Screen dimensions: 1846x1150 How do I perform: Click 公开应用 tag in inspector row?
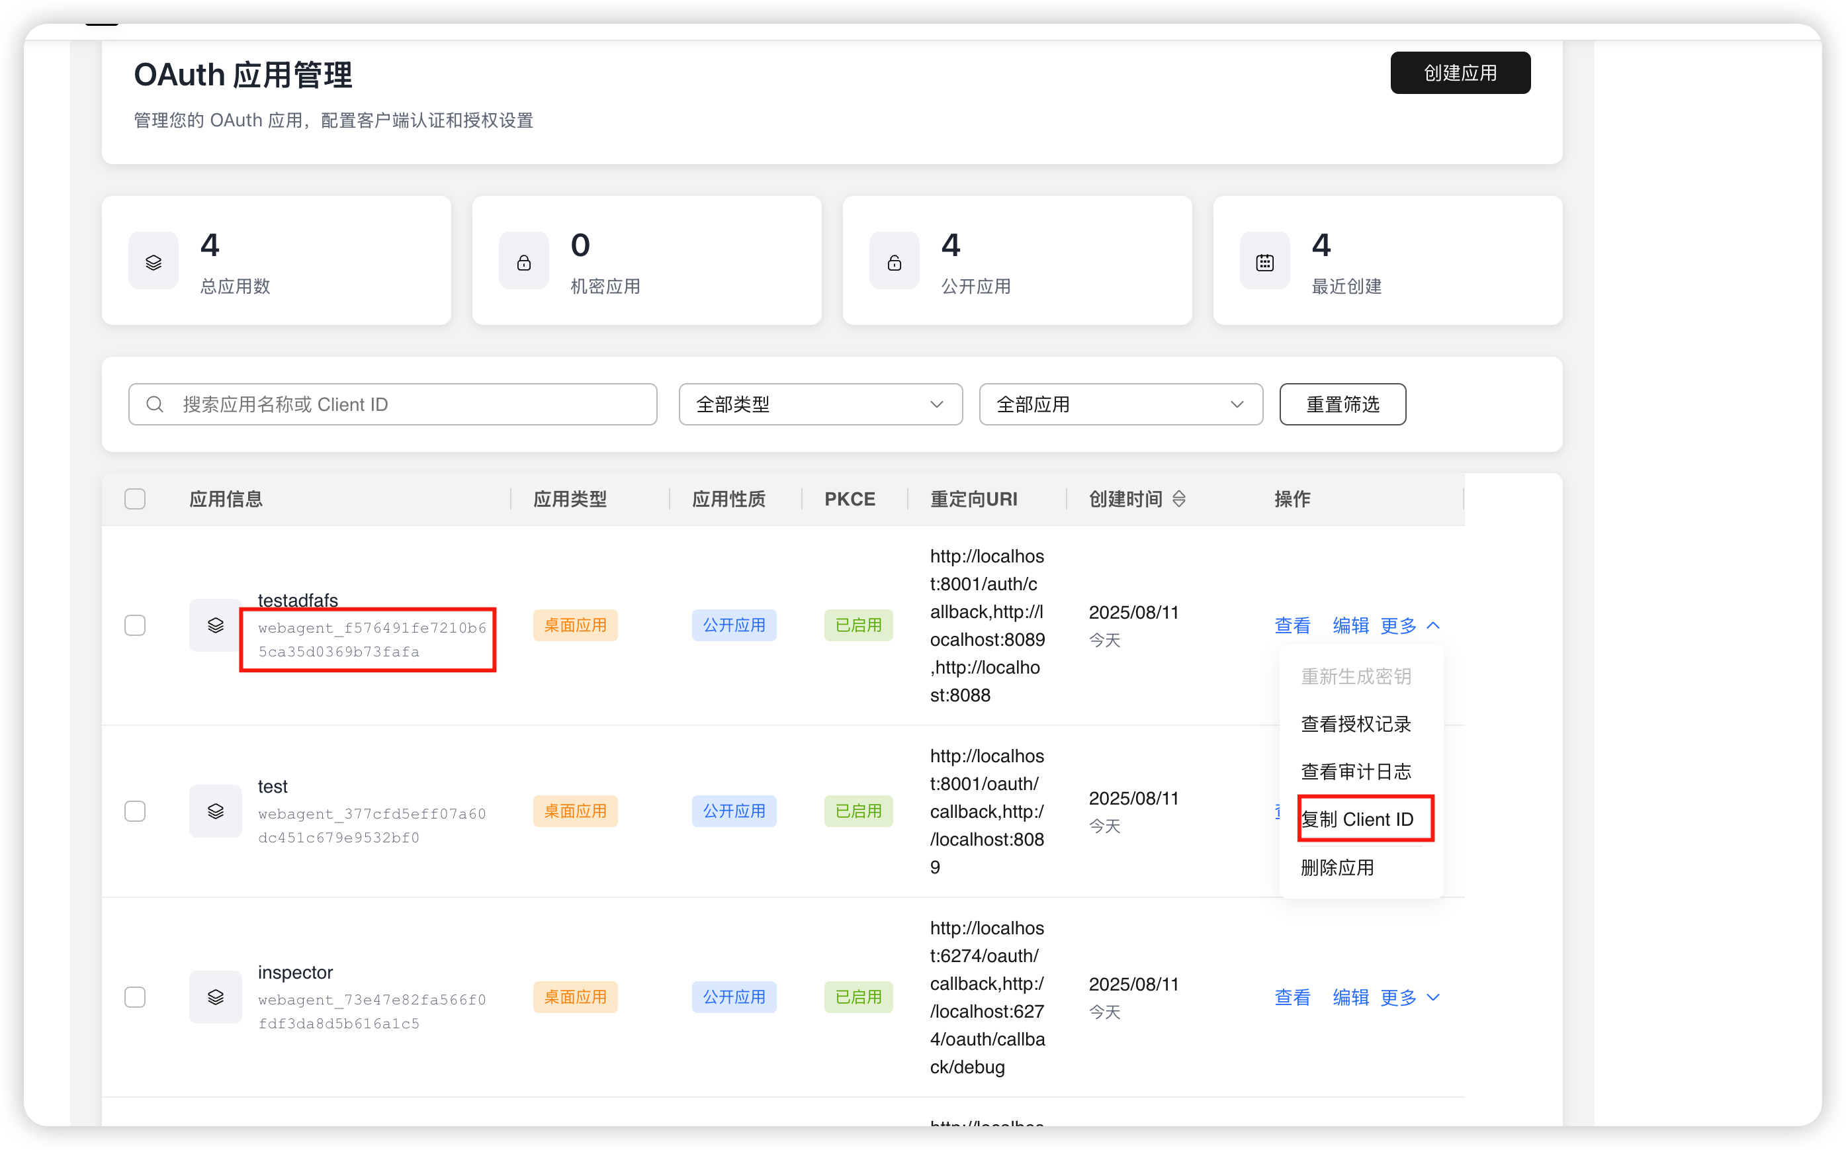pyautogui.click(x=734, y=996)
